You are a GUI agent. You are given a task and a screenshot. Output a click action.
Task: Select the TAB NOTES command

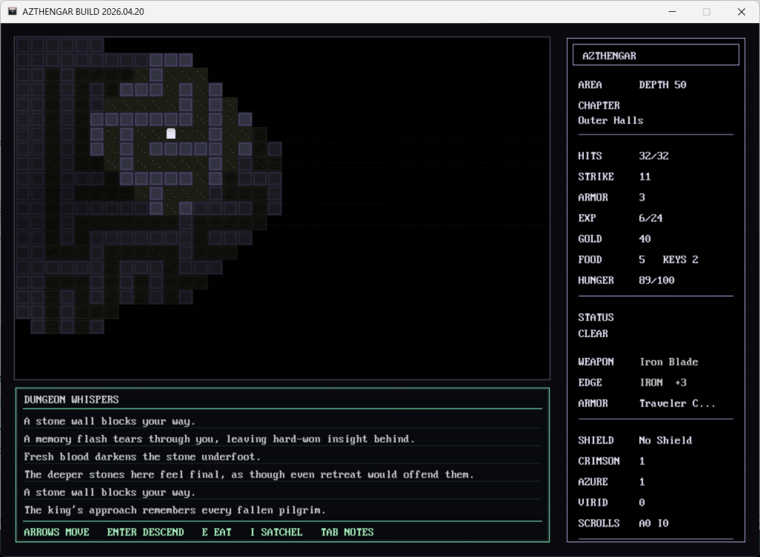347,532
